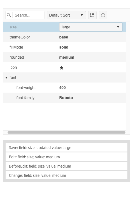
Task: Collapse the font group arrow
Action: pos(6,77)
